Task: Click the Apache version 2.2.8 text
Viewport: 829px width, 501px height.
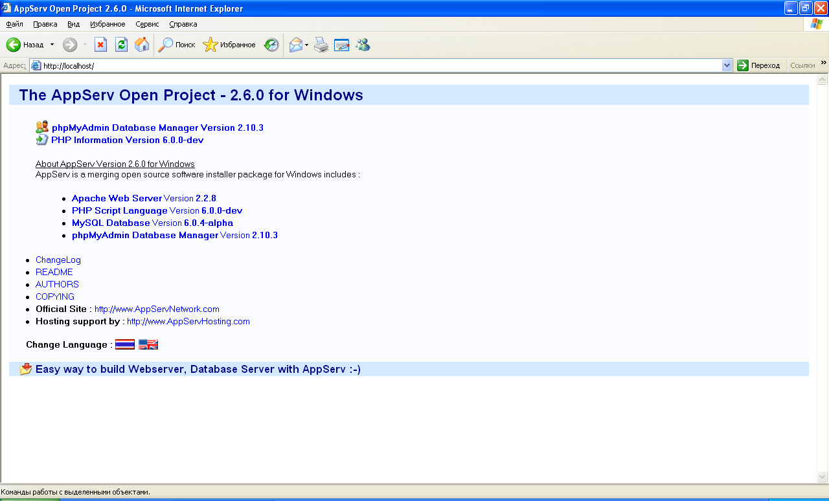Action: click(x=206, y=198)
